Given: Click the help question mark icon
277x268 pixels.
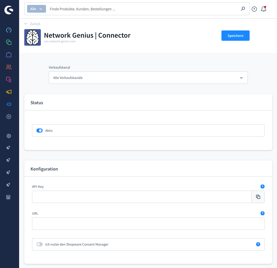Looking at the screenshot, I should coord(254,9).
